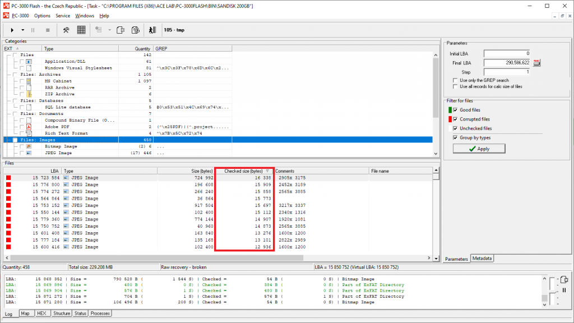Click the Adobe PDF file type icon
The height and width of the screenshot is (323, 574).
point(29,127)
